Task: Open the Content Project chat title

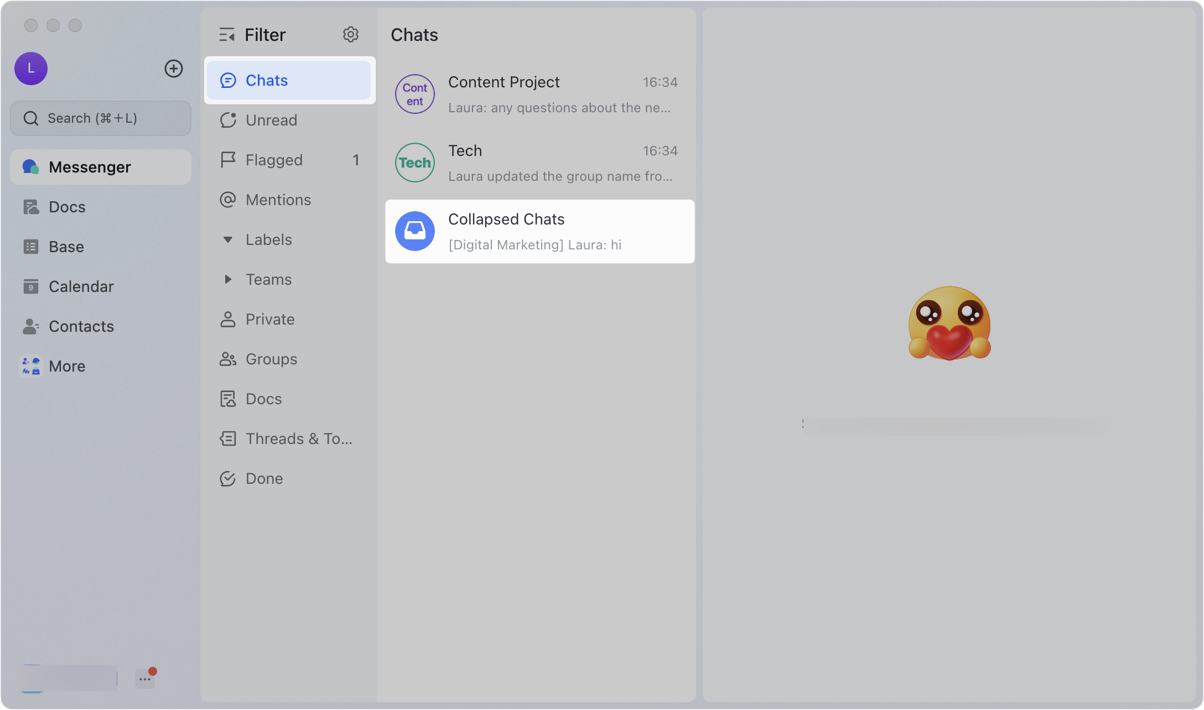Action: coord(504,82)
